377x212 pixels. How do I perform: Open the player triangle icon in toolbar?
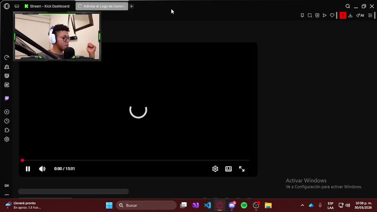[325, 15]
